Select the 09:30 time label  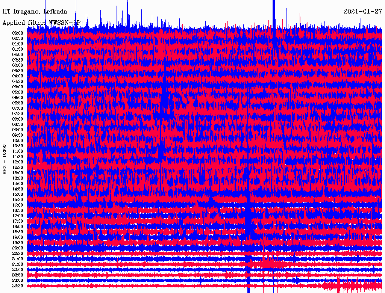[18, 135]
